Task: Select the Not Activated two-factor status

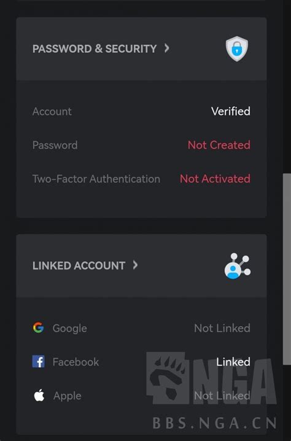Action: 215,179
